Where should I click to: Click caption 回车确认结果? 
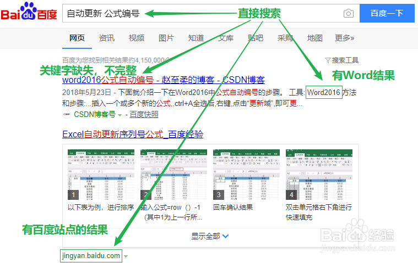tap(233, 208)
